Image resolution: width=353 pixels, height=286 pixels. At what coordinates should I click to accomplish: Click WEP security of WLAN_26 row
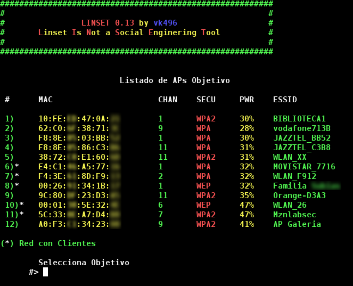coord(203,205)
